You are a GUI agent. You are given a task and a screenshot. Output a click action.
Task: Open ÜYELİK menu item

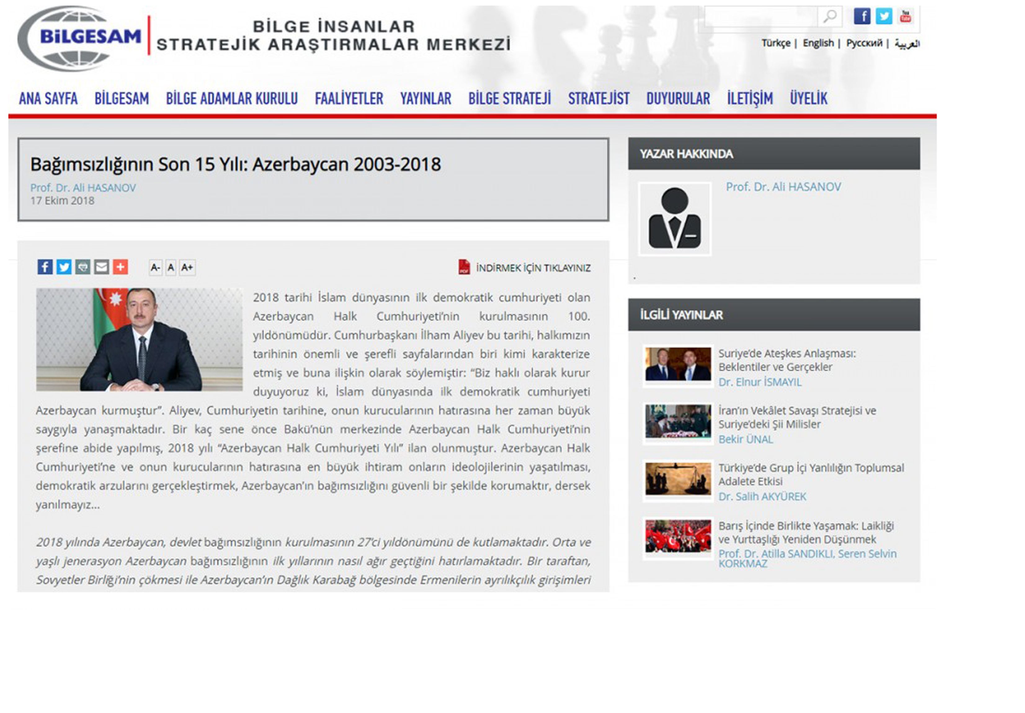[x=809, y=98]
